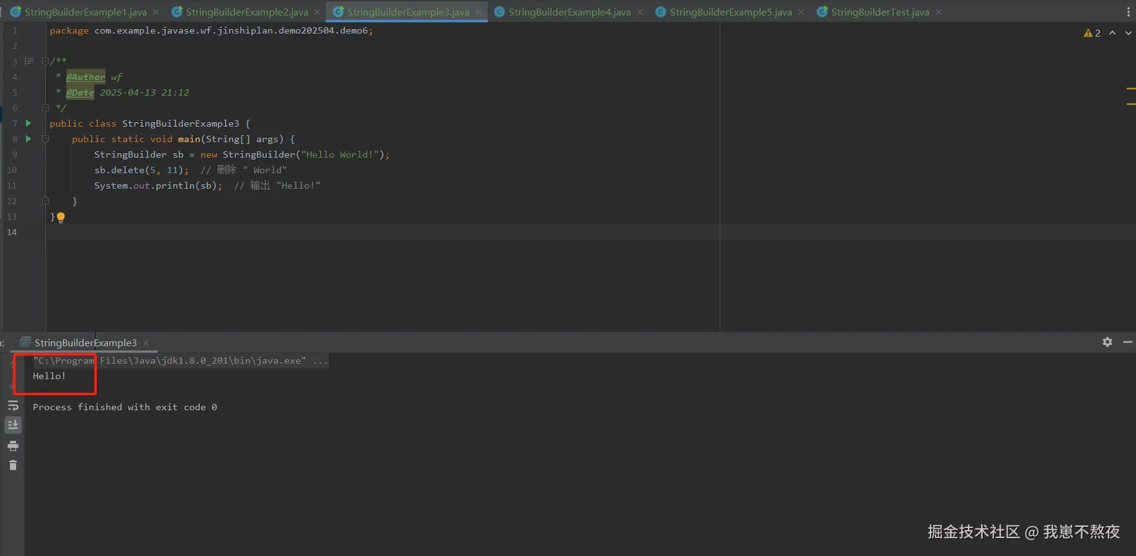Click the package declaration on line 1

pos(212,30)
